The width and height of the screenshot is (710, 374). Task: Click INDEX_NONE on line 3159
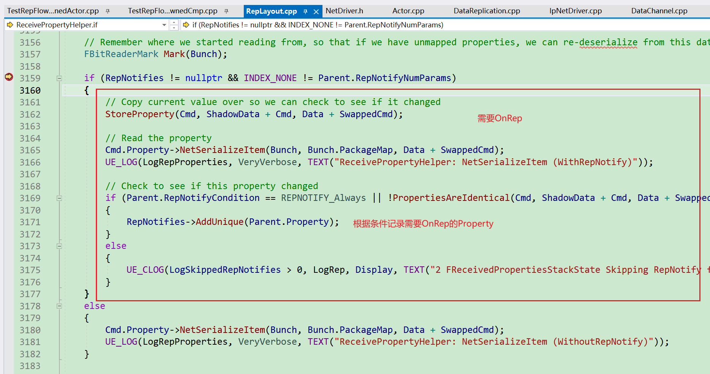coord(270,78)
